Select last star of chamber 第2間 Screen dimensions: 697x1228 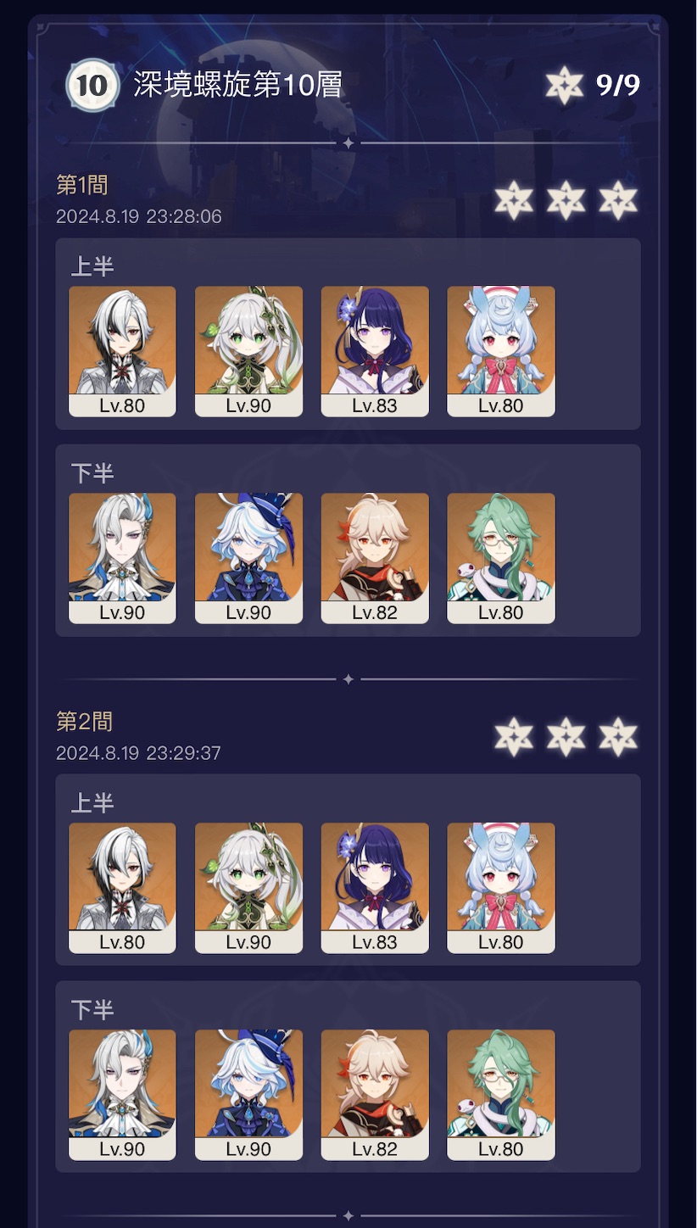coord(618,737)
